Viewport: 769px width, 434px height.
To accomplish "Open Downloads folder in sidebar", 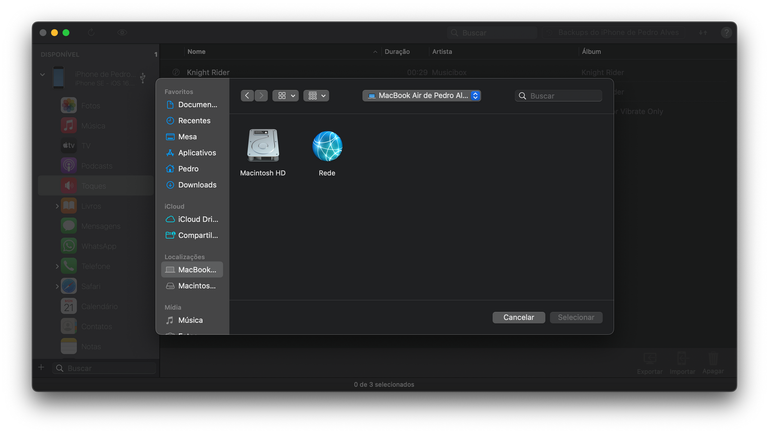I will tap(197, 185).
